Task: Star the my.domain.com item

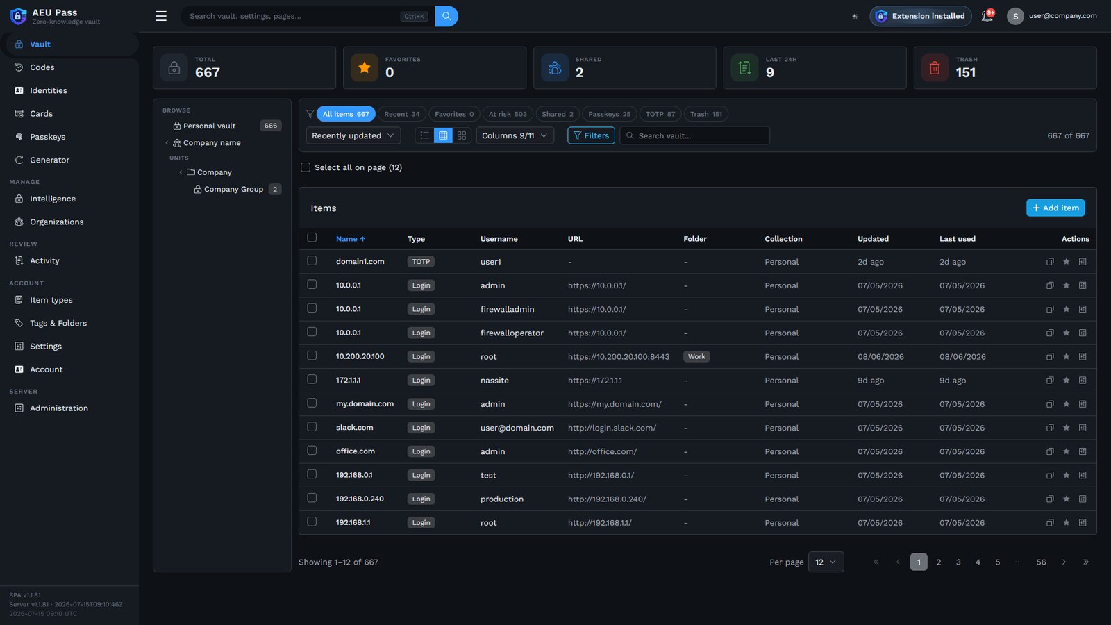Action: tap(1066, 404)
